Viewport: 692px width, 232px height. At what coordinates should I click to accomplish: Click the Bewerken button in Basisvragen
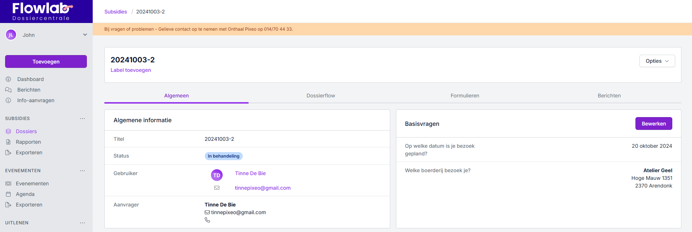coord(653,124)
